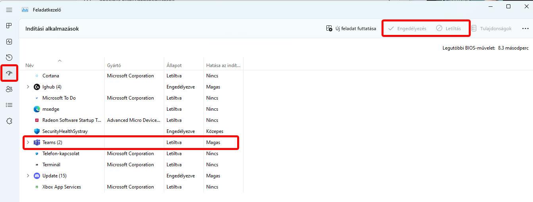Expand the Teams (2) group
Image resolution: width=533 pixels, height=202 pixels.
pos(28,142)
